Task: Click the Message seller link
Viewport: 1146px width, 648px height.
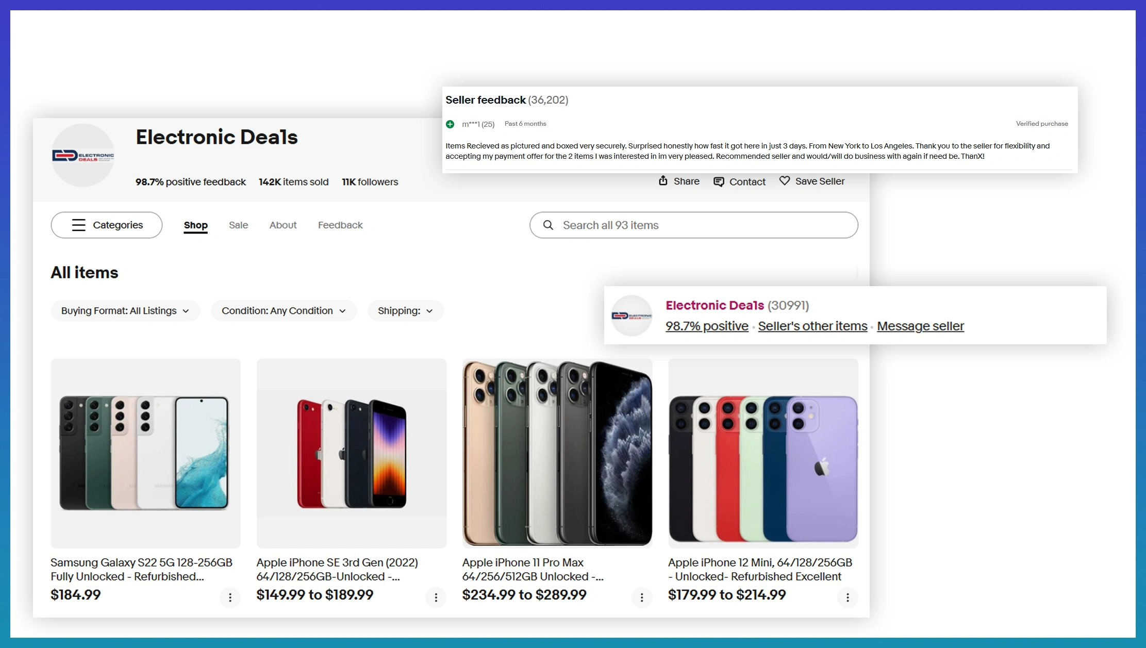Action: click(x=920, y=326)
